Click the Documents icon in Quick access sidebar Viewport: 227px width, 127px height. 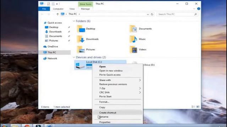46,36
